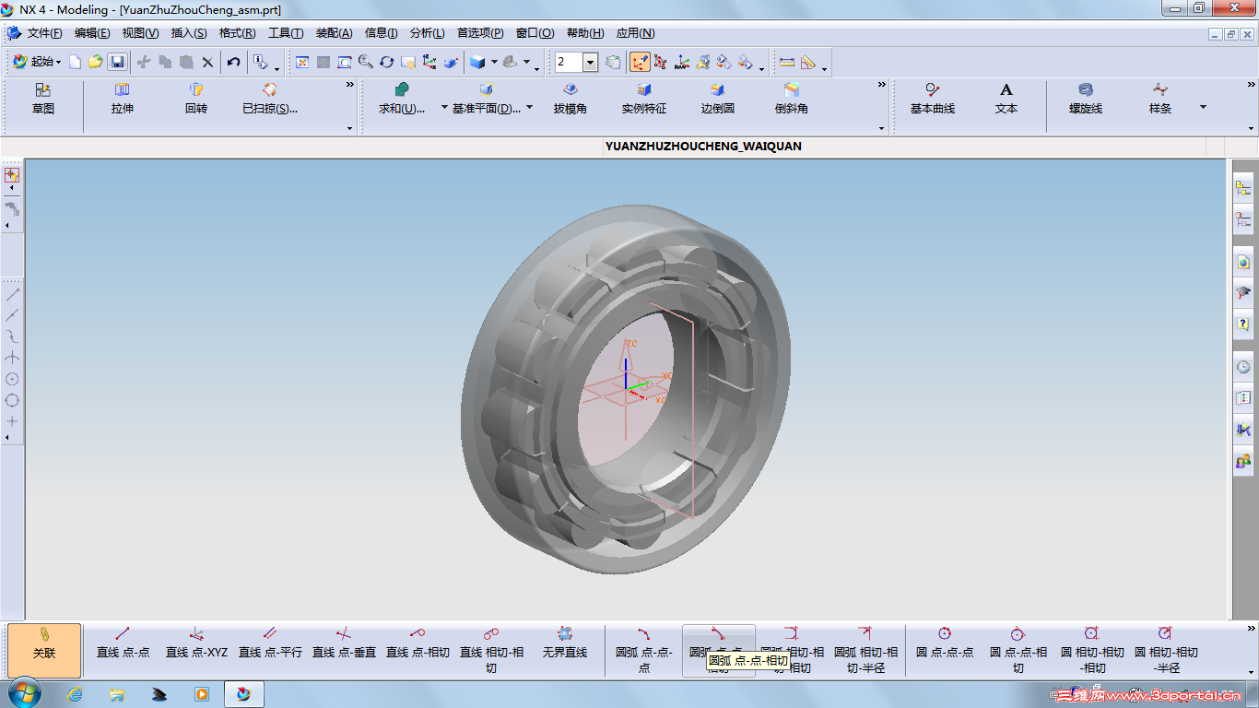Click the 基本曲线 basic curve button

[x=933, y=100]
